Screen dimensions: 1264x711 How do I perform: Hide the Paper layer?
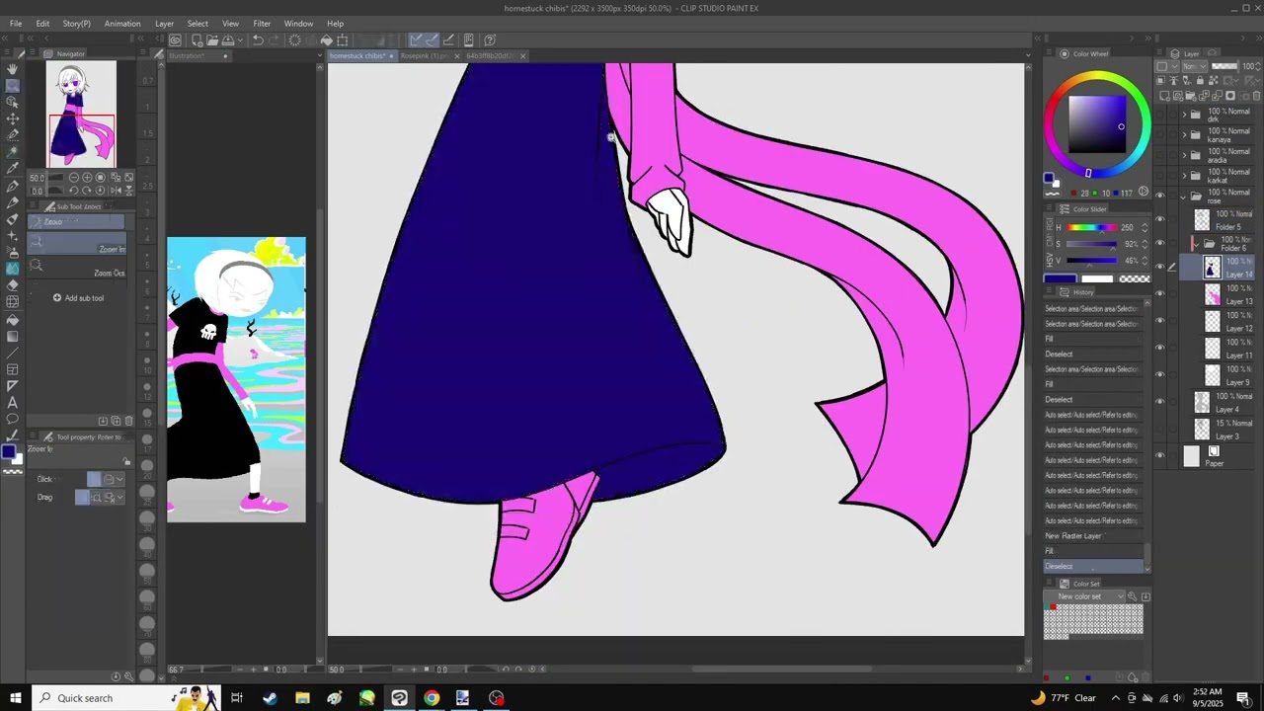1159,455
